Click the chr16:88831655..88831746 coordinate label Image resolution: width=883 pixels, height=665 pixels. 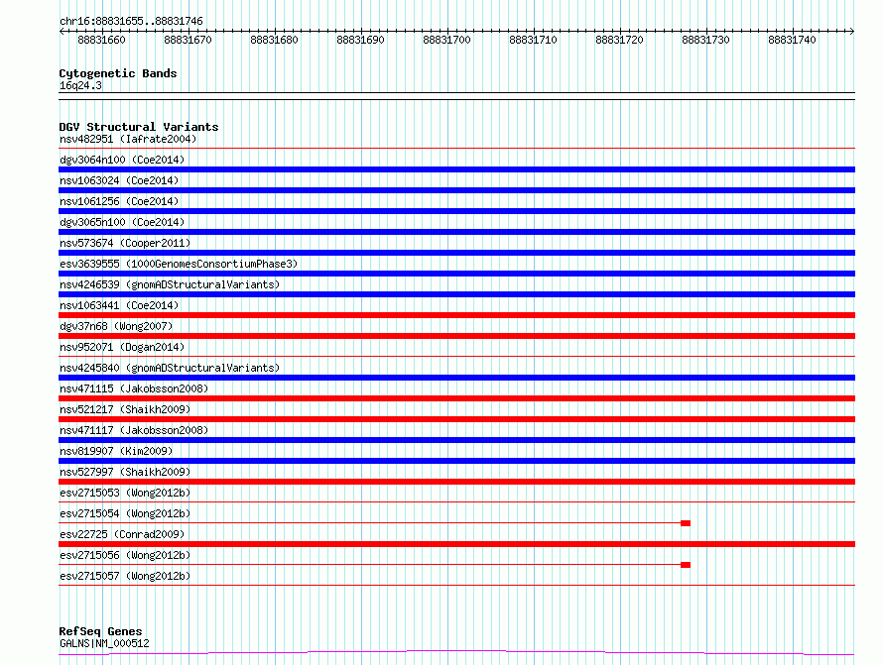(x=131, y=22)
